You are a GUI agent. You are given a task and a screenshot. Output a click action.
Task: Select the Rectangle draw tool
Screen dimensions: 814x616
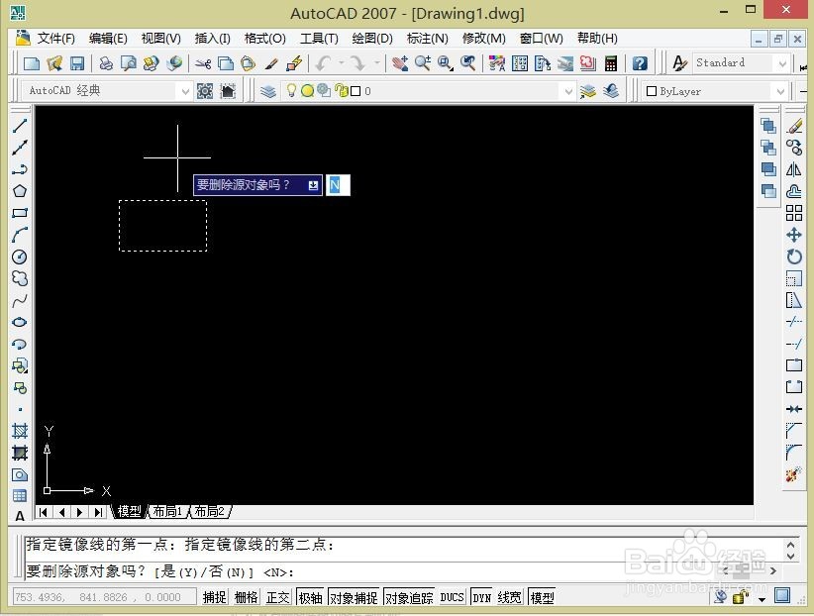click(x=20, y=213)
